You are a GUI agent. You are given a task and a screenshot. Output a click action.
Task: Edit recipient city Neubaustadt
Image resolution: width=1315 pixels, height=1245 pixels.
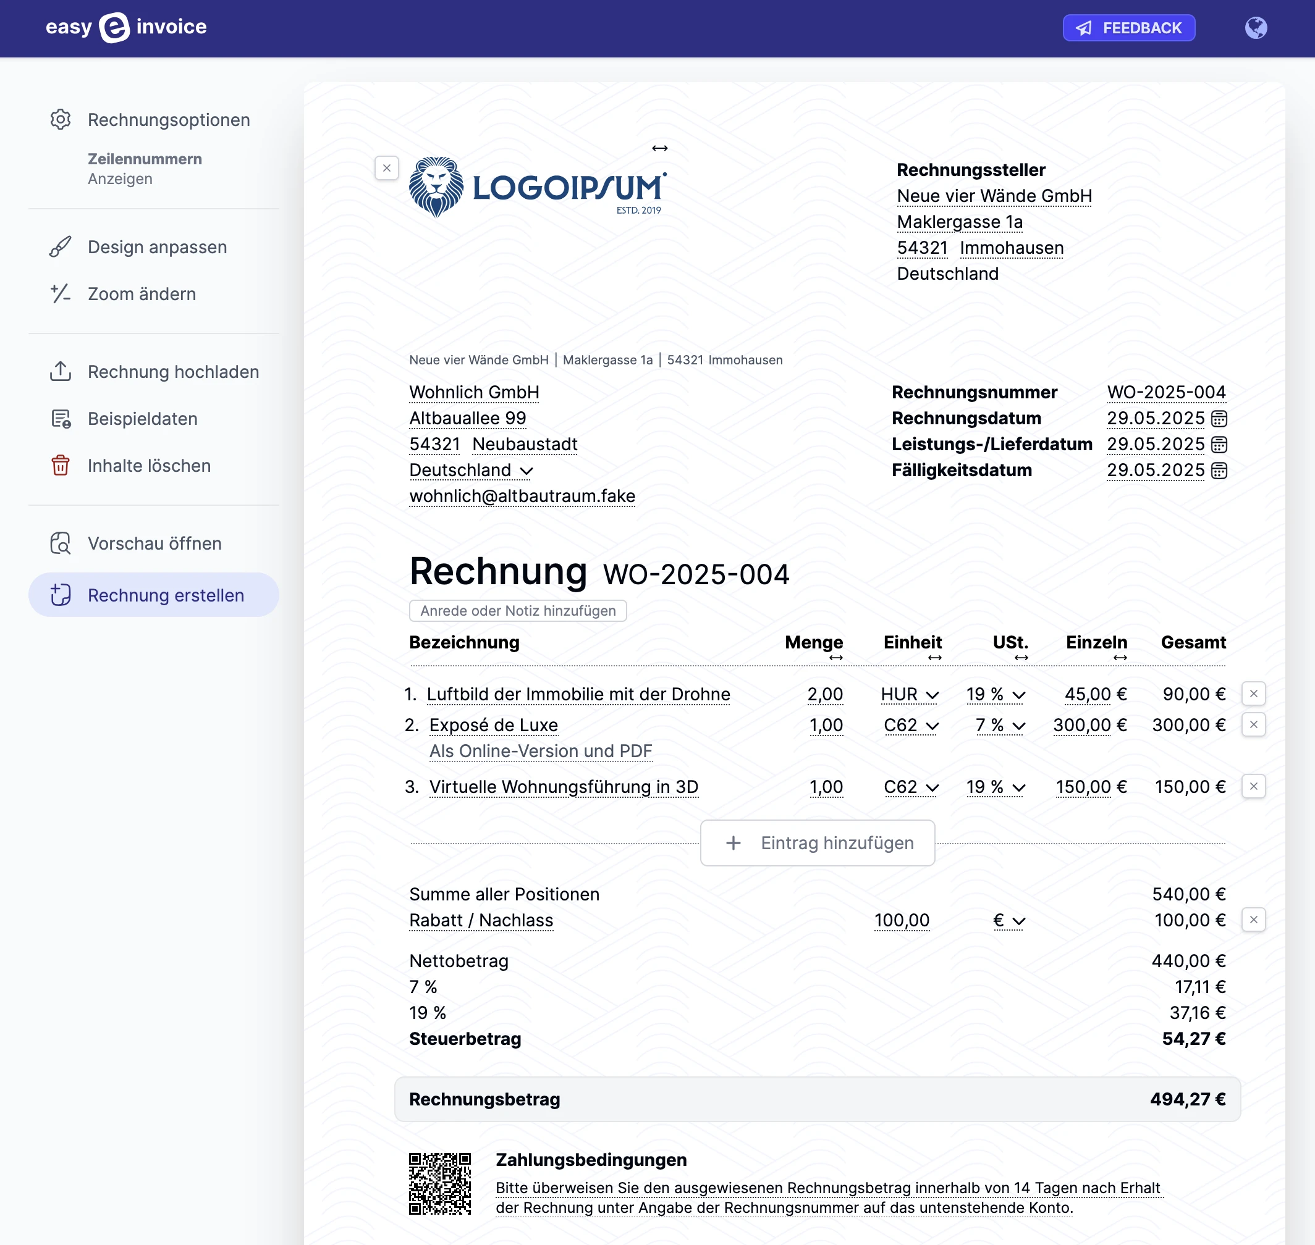pyautogui.click(x=525, y=444)
